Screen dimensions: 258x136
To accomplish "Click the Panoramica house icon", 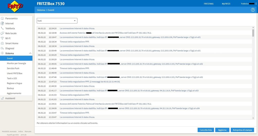I will 2,18.
